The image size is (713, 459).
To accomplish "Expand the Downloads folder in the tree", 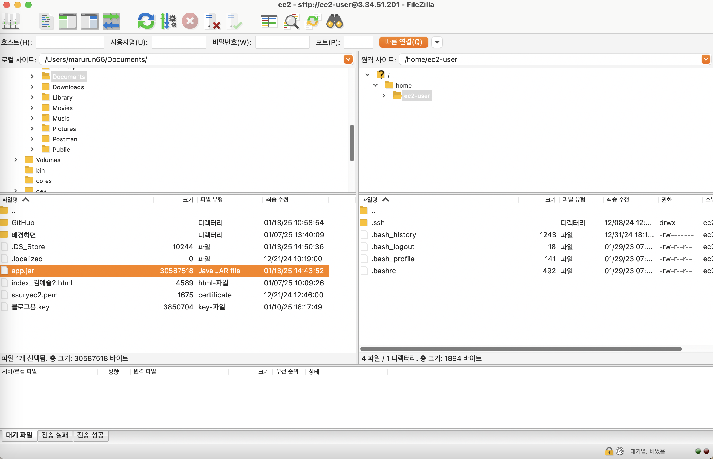I will click(x=32, y=87).
